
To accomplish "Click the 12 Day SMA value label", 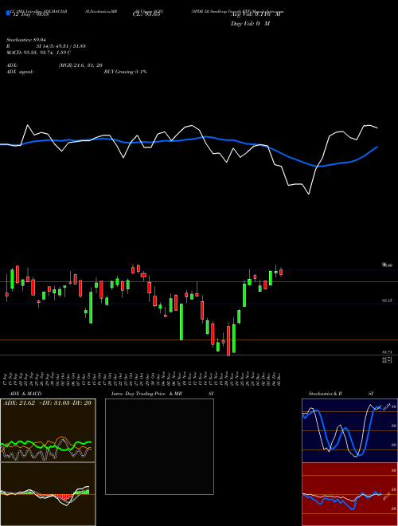I will pos(30,14).
